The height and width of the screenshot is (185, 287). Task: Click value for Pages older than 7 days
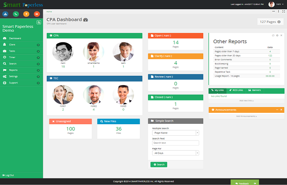click(270, 52)
